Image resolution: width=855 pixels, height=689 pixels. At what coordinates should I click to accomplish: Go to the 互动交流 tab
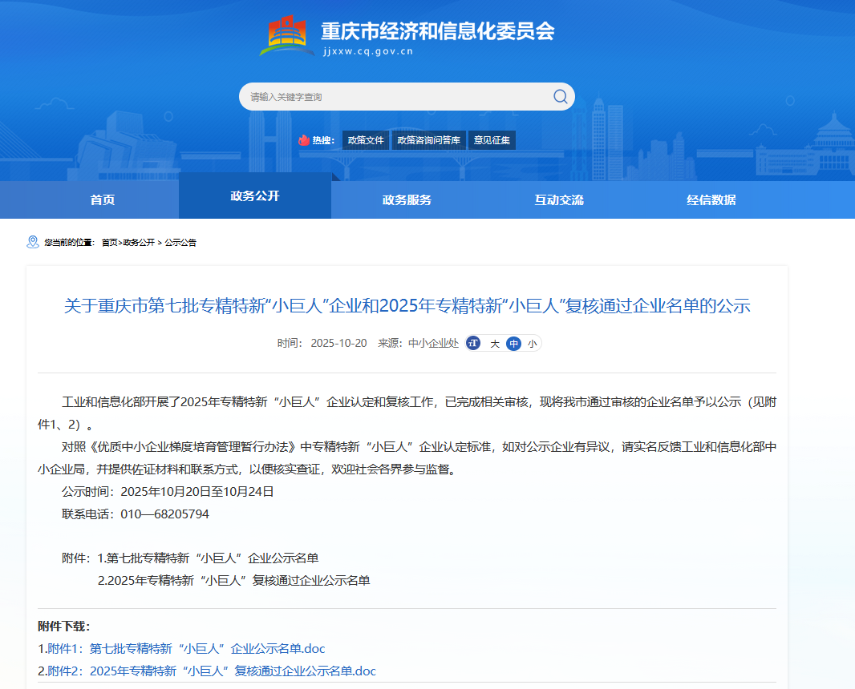pyautogui.click(x=559, y=200)
